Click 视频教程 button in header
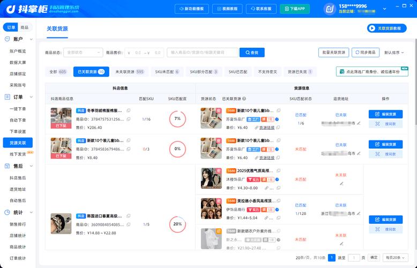This screenshot has width=417, height=268. point(227,9)
